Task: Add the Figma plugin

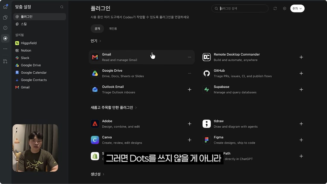Action: point(301,140)
